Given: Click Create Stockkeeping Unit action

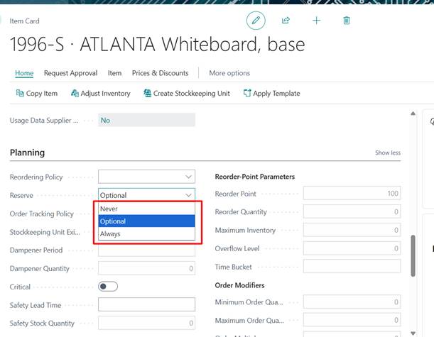Looking at the screenshot, I should point(187,94).
